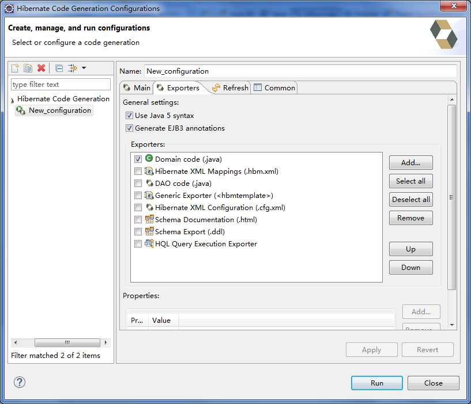Move exporter with Up button

(410, 249)
